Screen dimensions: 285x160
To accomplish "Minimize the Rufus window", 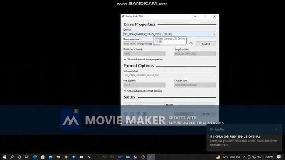I will click(195, 16).
